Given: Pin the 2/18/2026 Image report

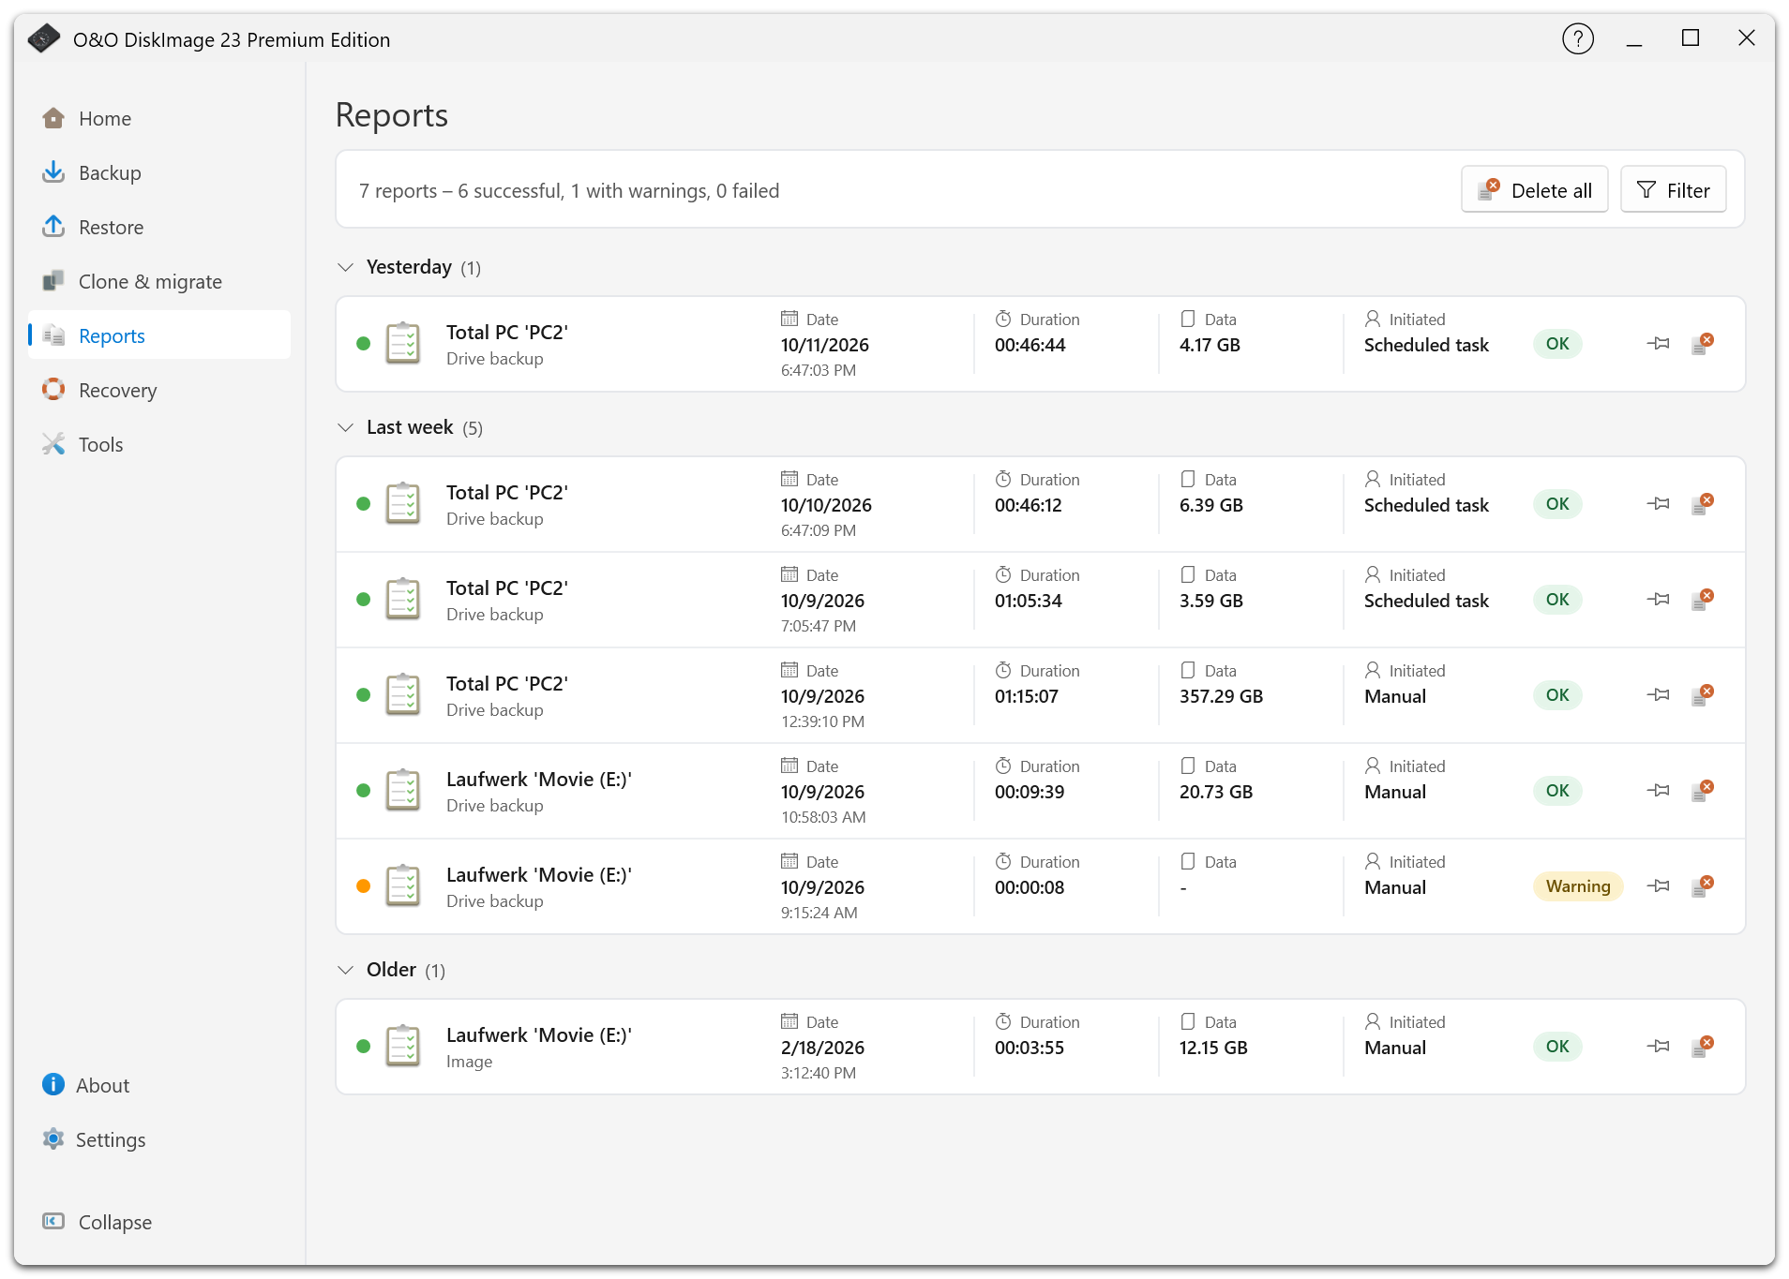Looking at the screenshot, I should (x=1658, y=1047).
